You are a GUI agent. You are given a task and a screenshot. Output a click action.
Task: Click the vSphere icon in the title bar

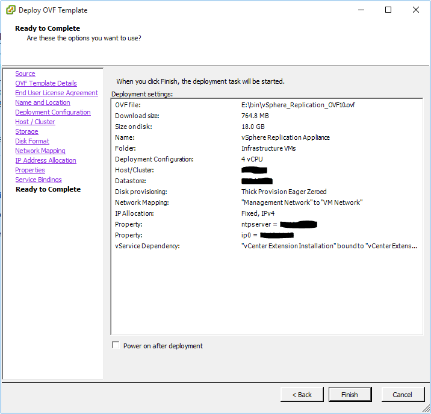point(11,10)
